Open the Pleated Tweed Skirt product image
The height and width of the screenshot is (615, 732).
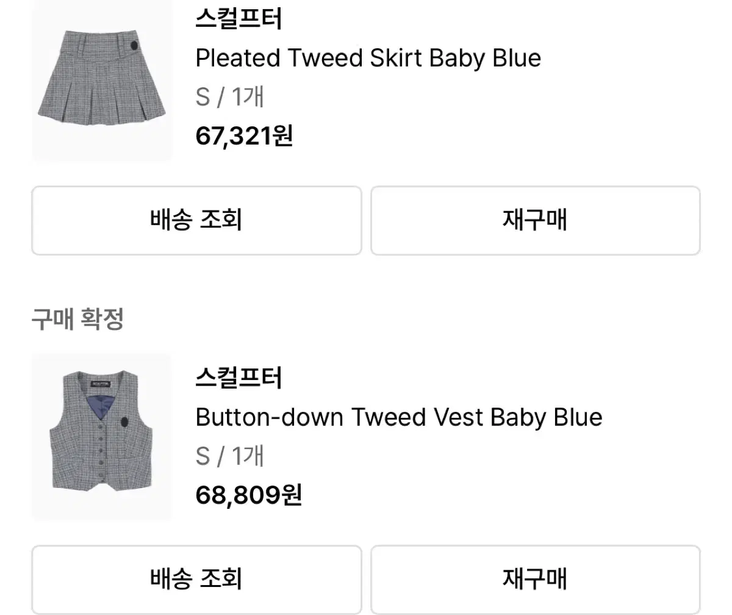[102, 81]
